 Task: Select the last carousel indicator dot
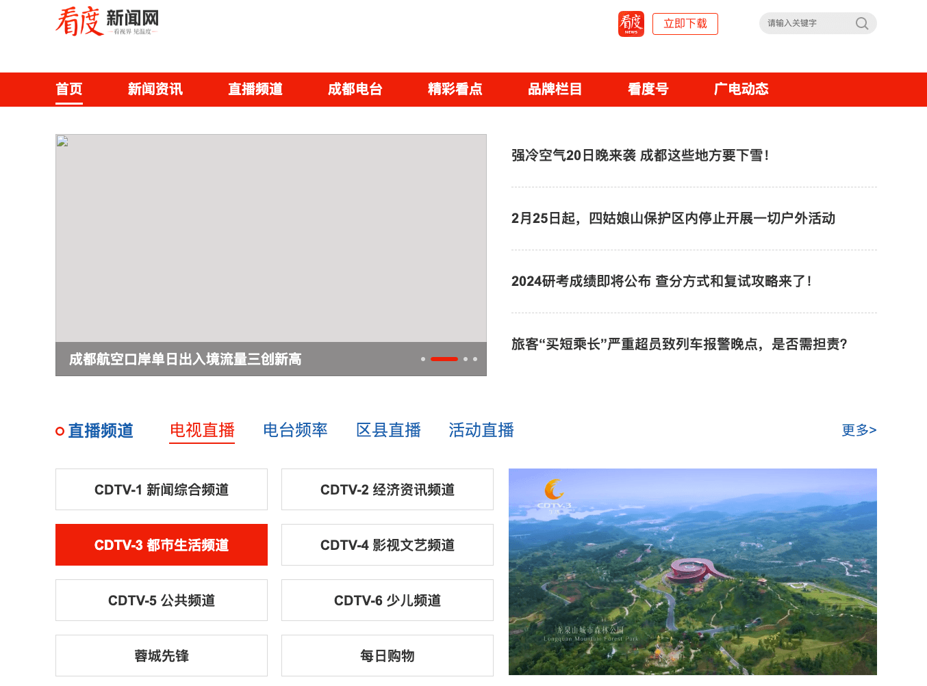coord(475,359)
